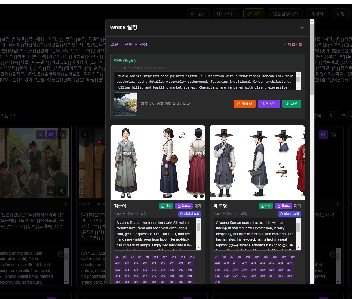Click the style landscape thumbnail
This screenshot has height=299, width=352.
126,104
